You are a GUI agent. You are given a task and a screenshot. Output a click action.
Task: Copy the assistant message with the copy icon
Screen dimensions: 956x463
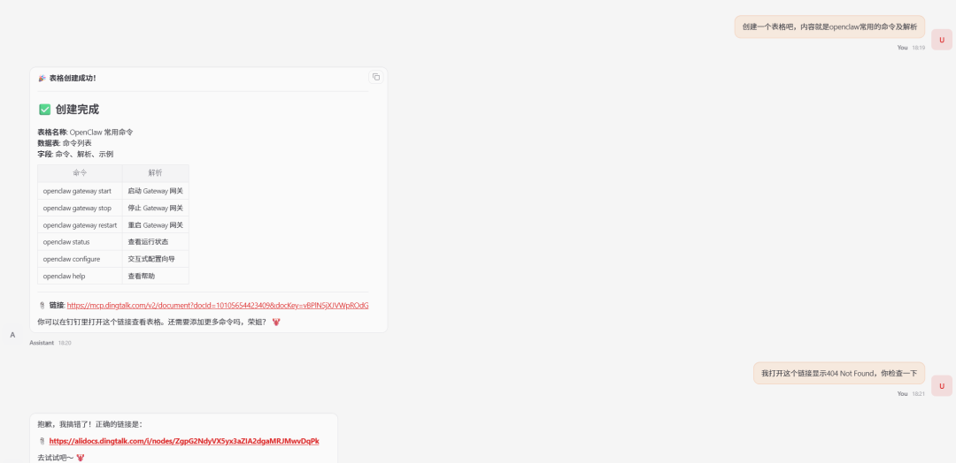[376, 77]
